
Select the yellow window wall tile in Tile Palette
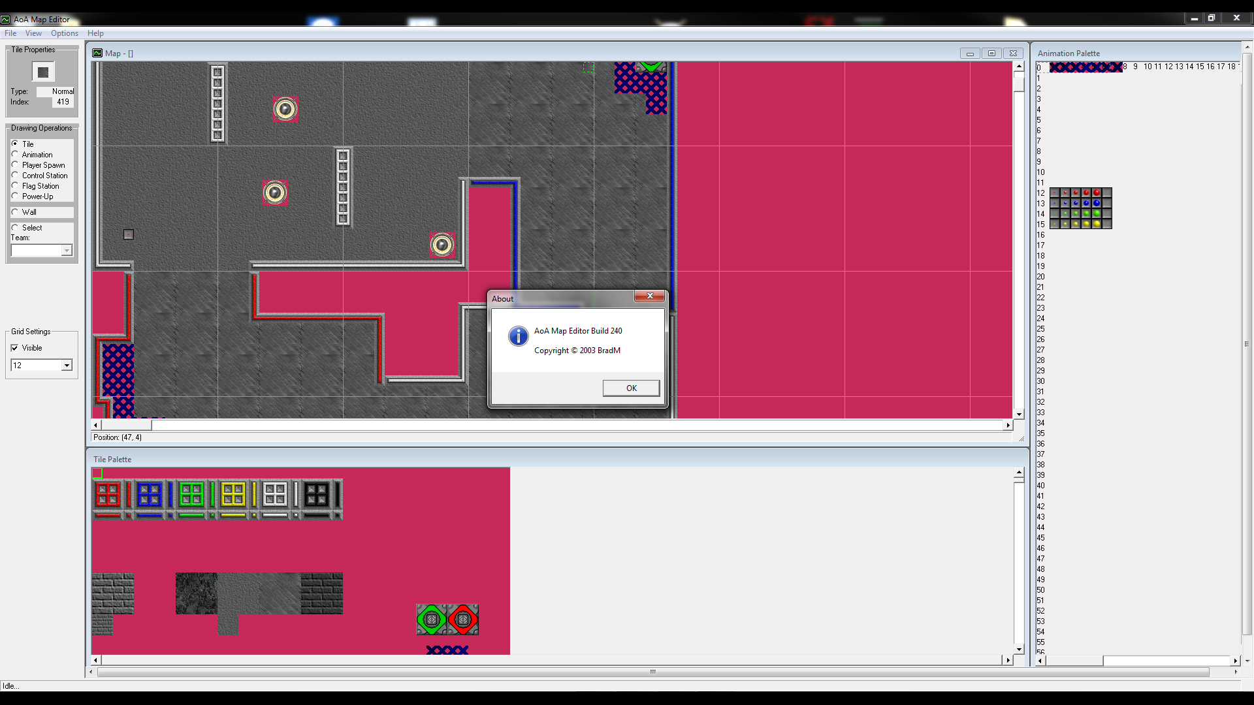coord(233,494)
